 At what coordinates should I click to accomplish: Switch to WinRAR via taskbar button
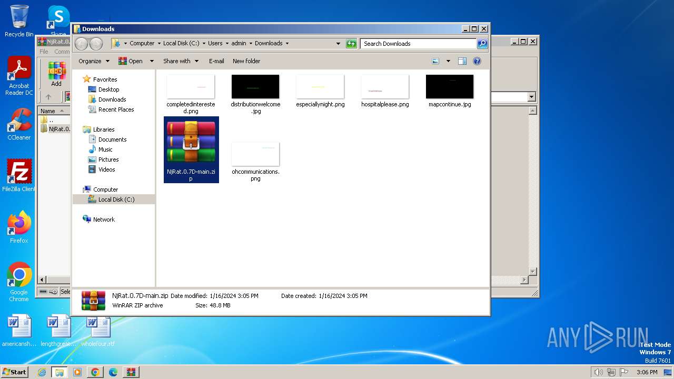[131, 372]
